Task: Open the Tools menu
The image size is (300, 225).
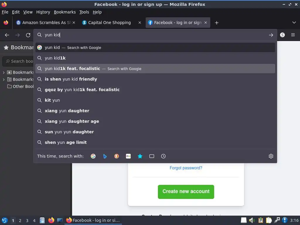Action: 84,12
